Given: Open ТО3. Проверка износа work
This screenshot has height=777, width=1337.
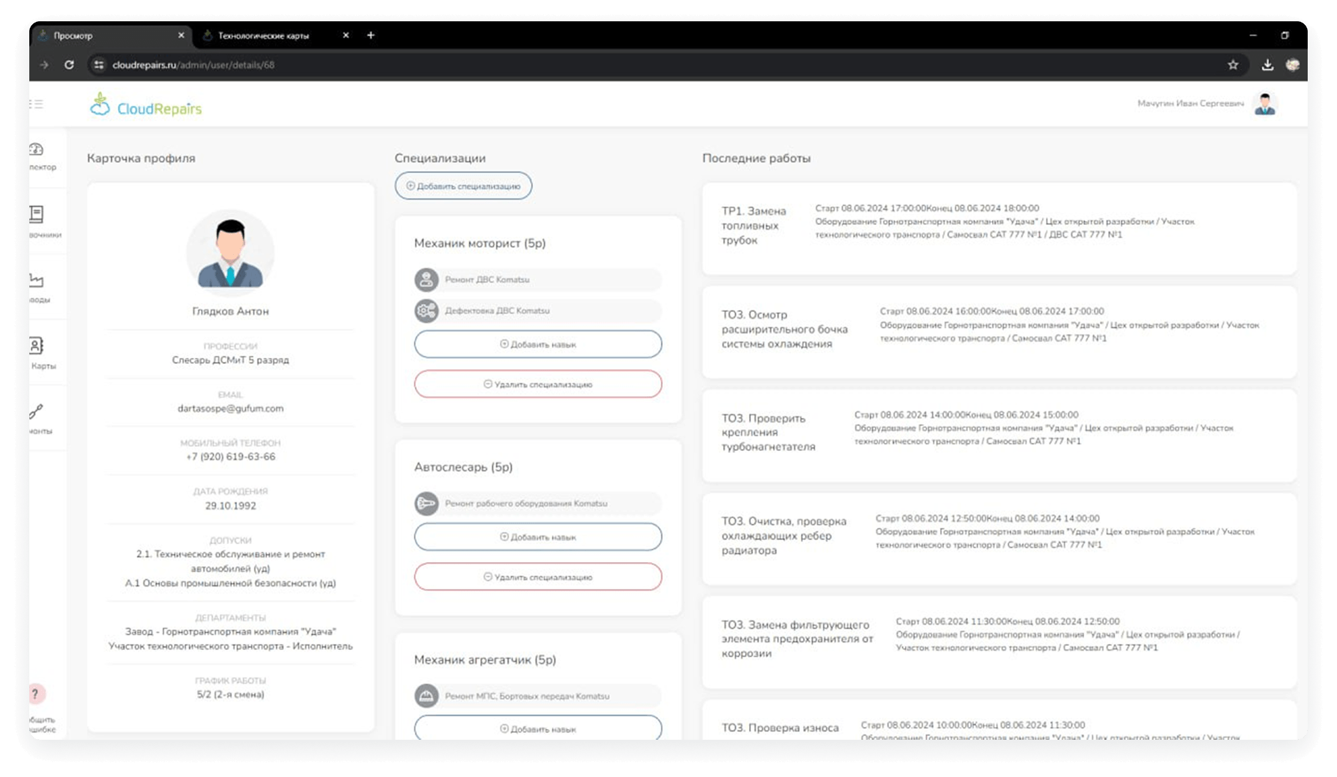Looking at the screenshot, I should tap(999, 721).
